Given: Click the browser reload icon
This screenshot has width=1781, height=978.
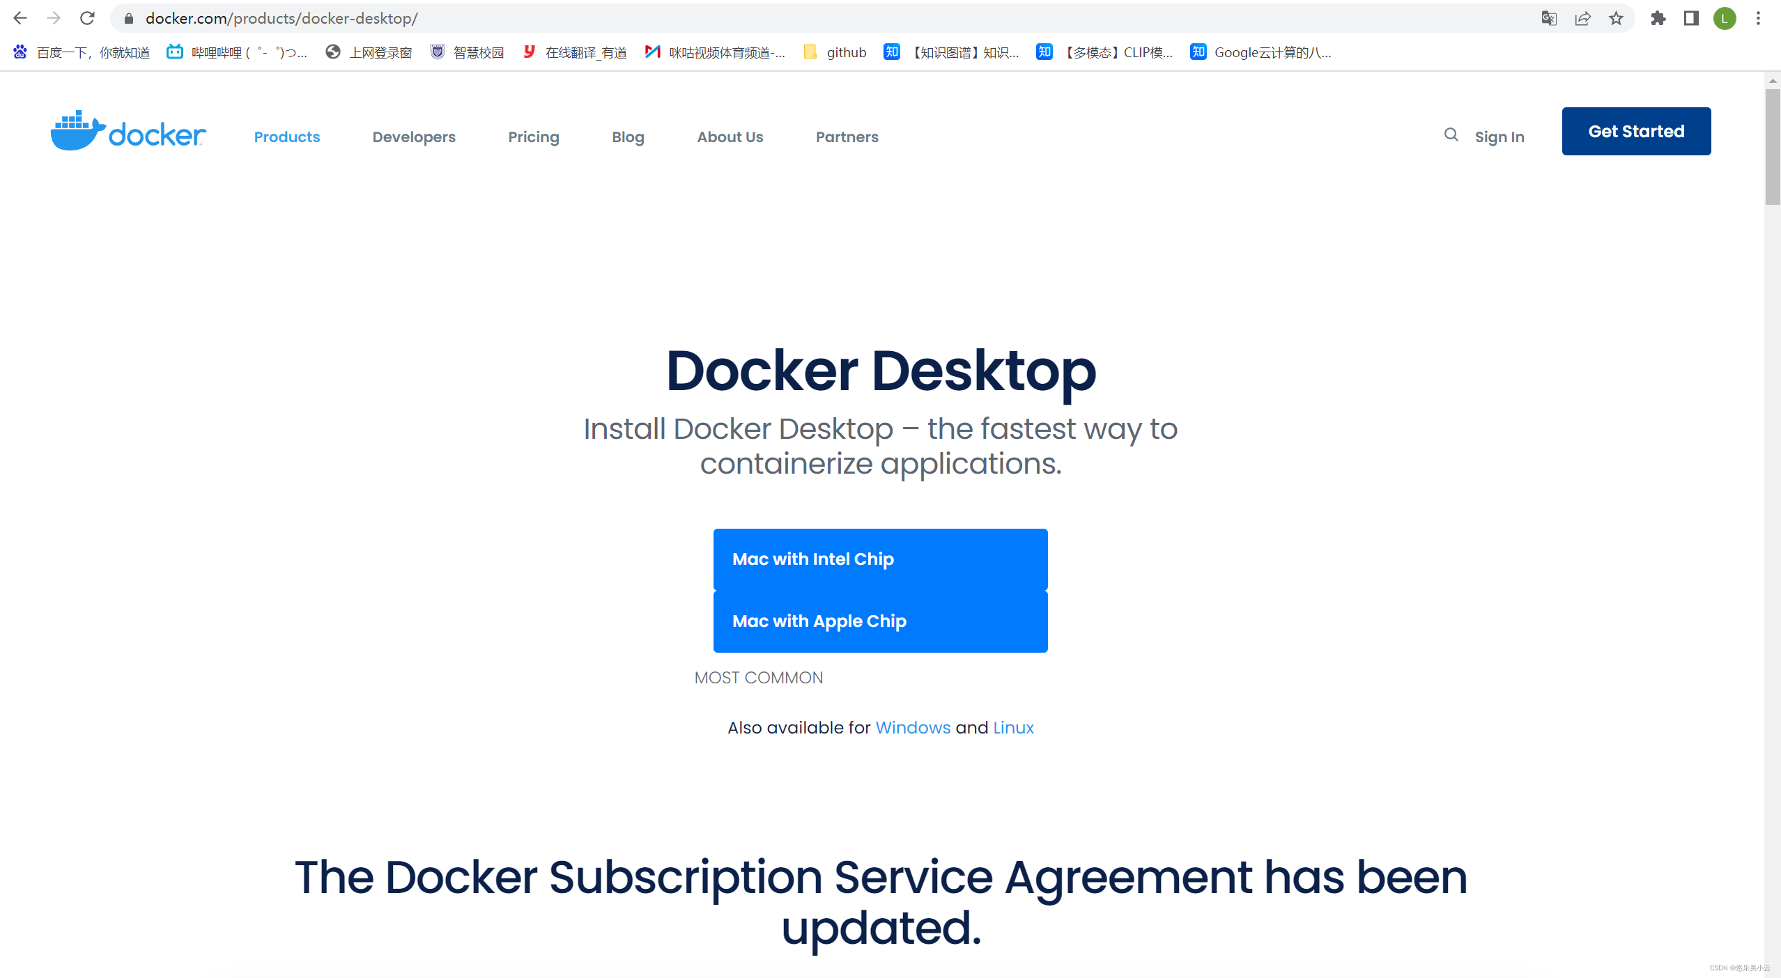Looking at the screenshot, I should coord(87,18).
